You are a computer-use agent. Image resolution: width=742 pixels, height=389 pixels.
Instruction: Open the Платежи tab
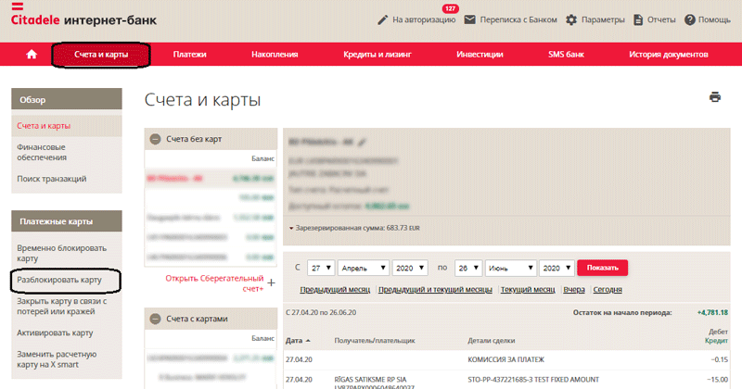189,55
